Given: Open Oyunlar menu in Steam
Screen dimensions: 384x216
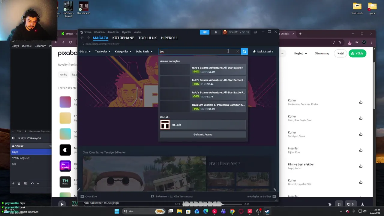Looking at the screenshot, I should (x=126, y=32).
